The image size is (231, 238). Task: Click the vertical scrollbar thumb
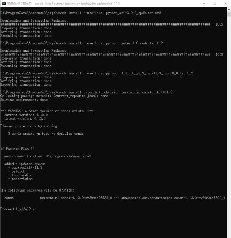point(229,15)
